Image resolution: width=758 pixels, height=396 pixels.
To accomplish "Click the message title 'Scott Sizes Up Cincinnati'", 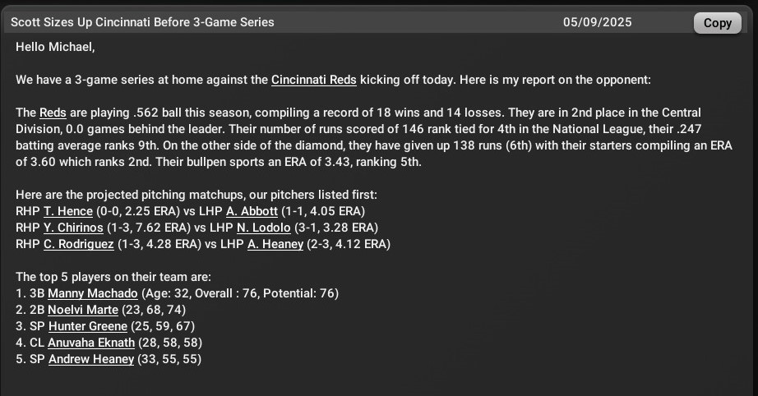I will (x=142, y=22).
